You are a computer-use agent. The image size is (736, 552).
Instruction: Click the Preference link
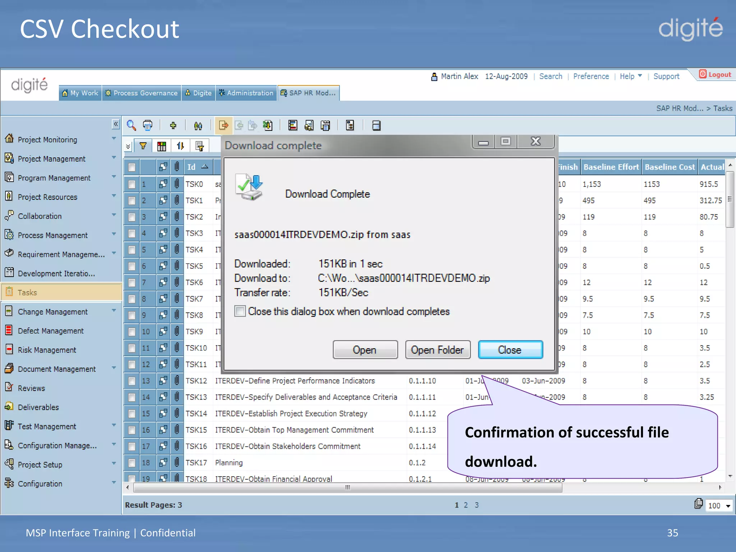[591, 76]
